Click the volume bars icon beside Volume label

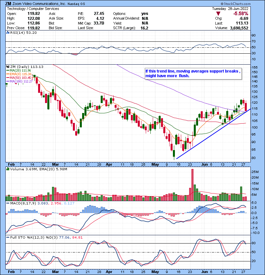tap(8, 169)
